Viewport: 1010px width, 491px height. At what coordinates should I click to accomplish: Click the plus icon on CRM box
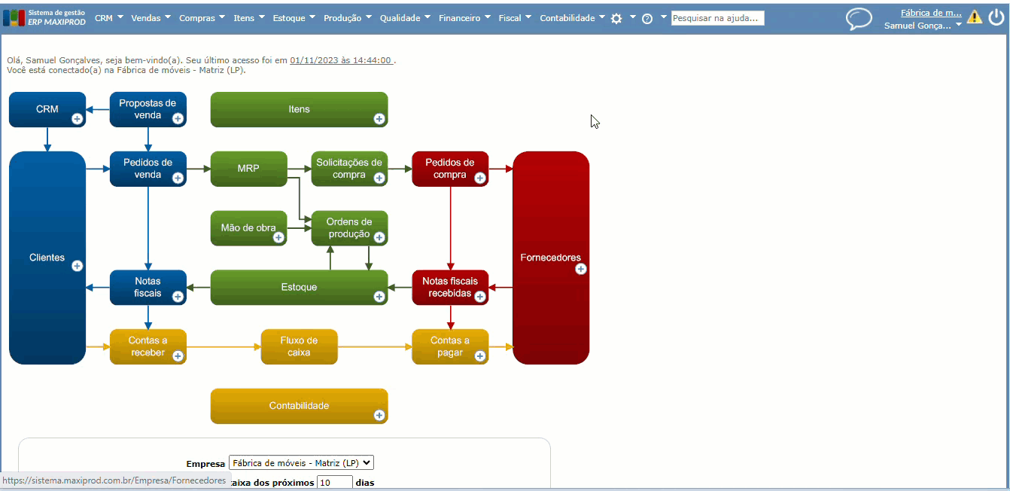pos(77,119)
